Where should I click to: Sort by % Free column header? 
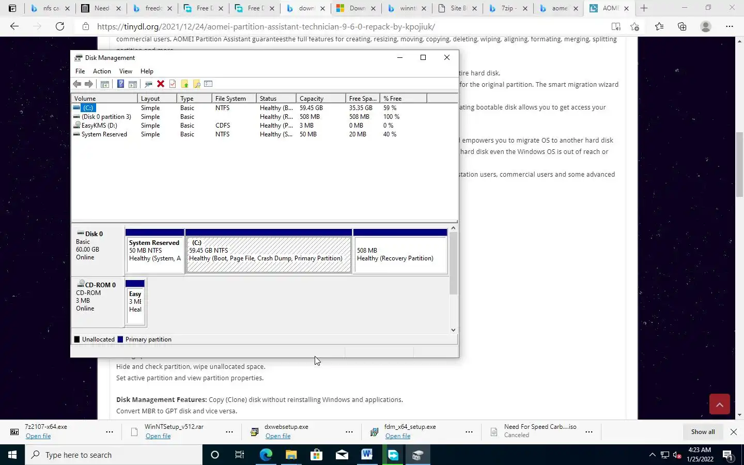pyautogui.click(x=404, y=98)
